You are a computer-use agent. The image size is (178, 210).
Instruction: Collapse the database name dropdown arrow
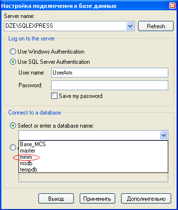point(163,135)
